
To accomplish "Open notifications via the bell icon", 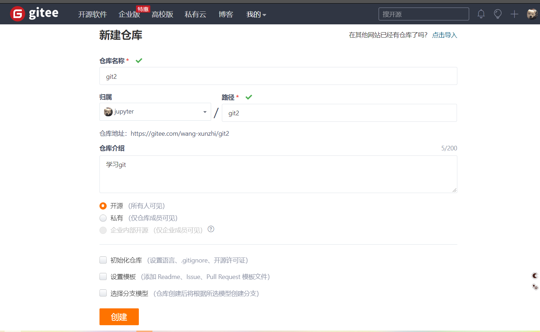I will click(481, 14).
